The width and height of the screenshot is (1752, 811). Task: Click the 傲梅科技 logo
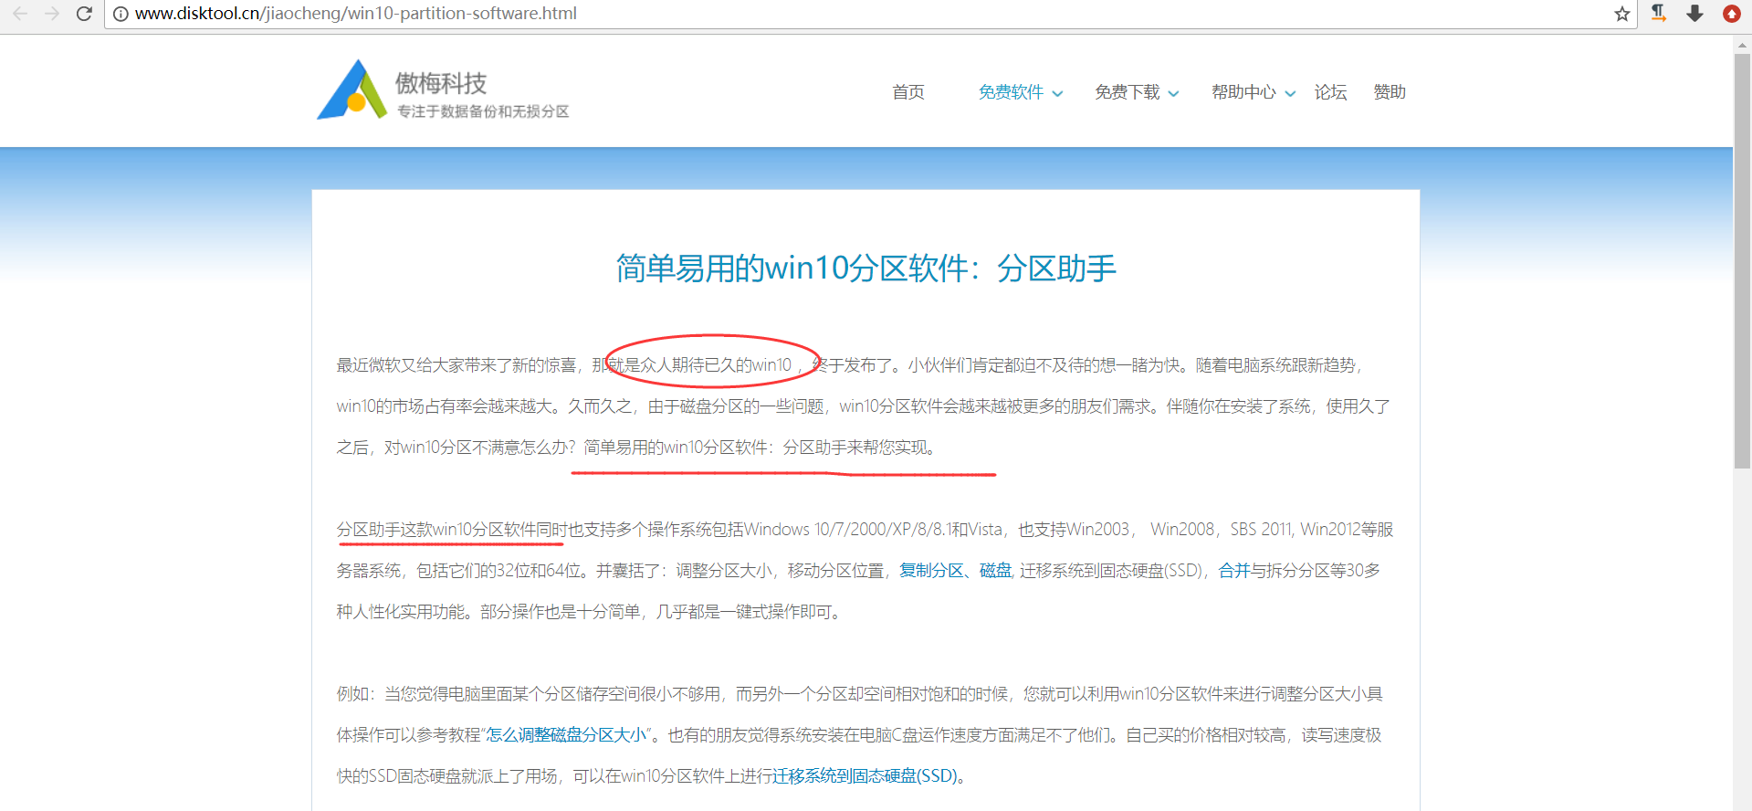pos(443,90)
